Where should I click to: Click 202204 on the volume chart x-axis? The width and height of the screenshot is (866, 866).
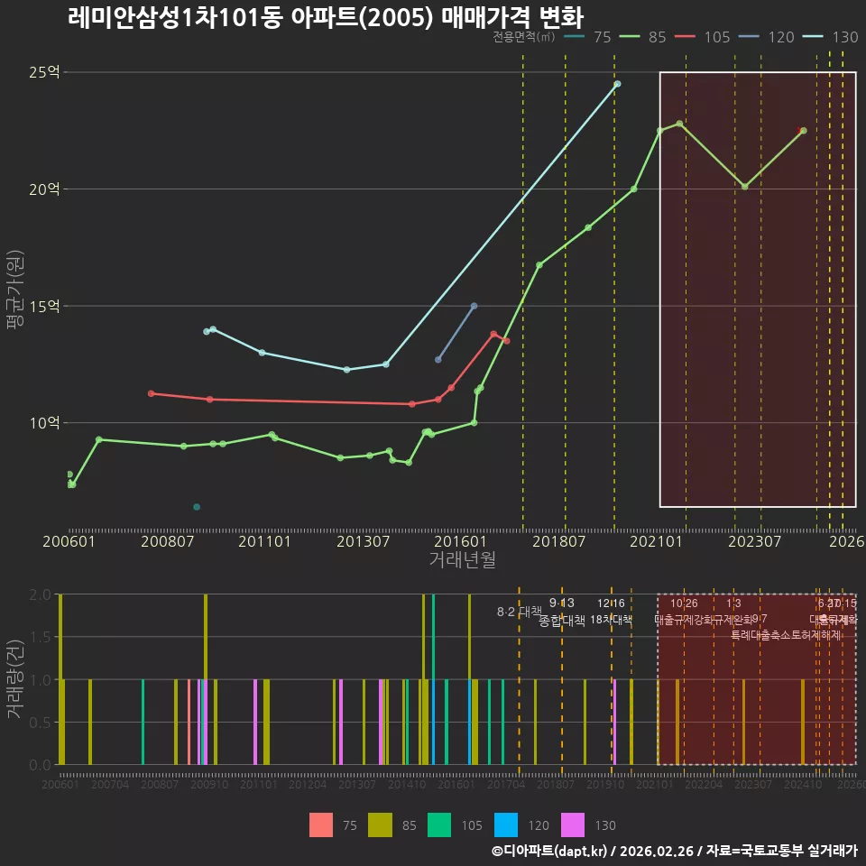pos(704,784)
